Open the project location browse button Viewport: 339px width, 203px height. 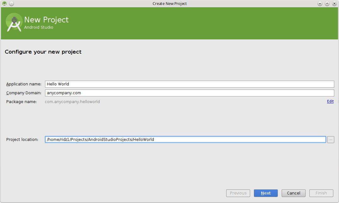pos(330,140)
